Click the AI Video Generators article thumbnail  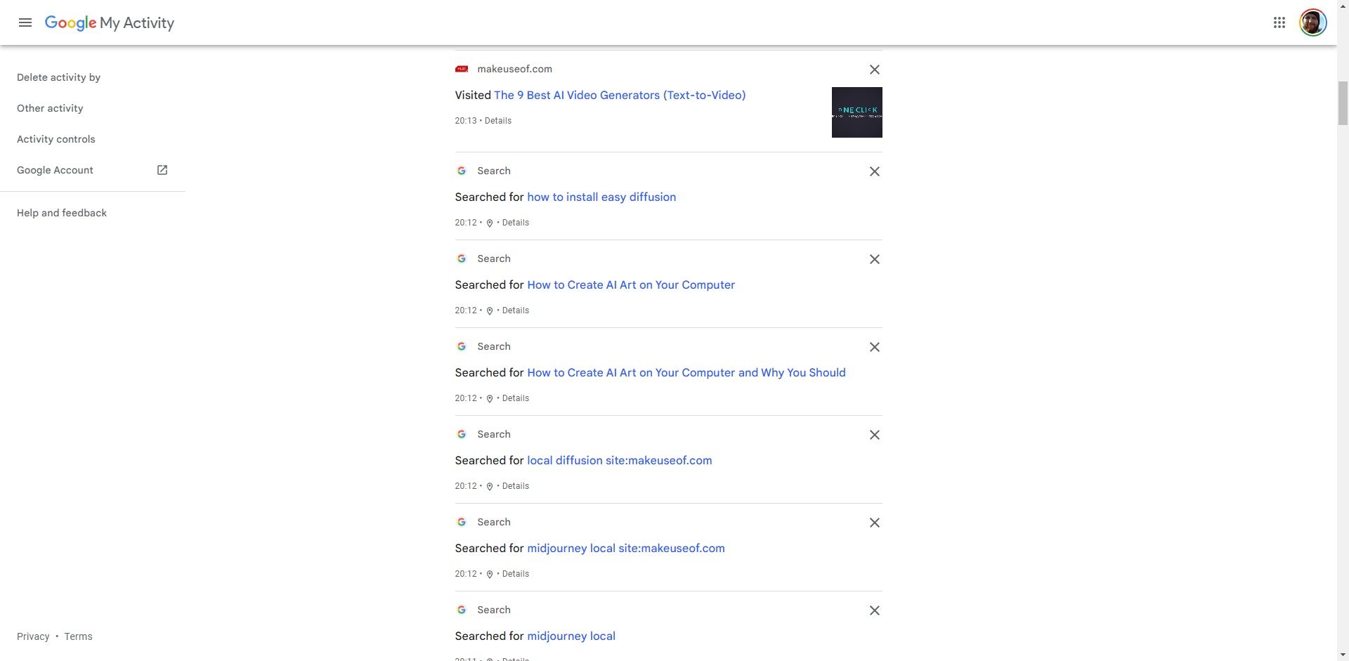click(857, 112)
